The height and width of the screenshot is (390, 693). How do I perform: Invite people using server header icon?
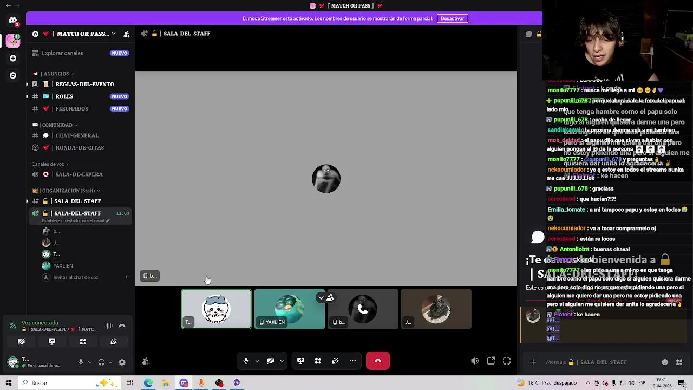click(x=127, y=34)
